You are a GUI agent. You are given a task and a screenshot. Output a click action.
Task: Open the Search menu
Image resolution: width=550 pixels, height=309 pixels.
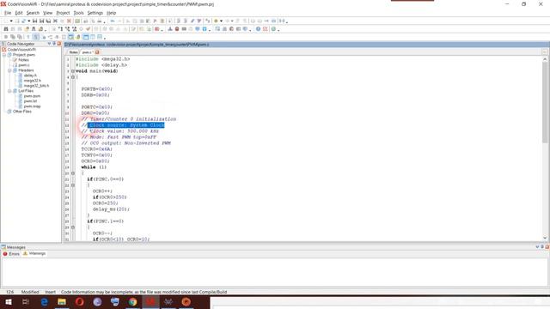pyautogui.click(x=33, y=13)
